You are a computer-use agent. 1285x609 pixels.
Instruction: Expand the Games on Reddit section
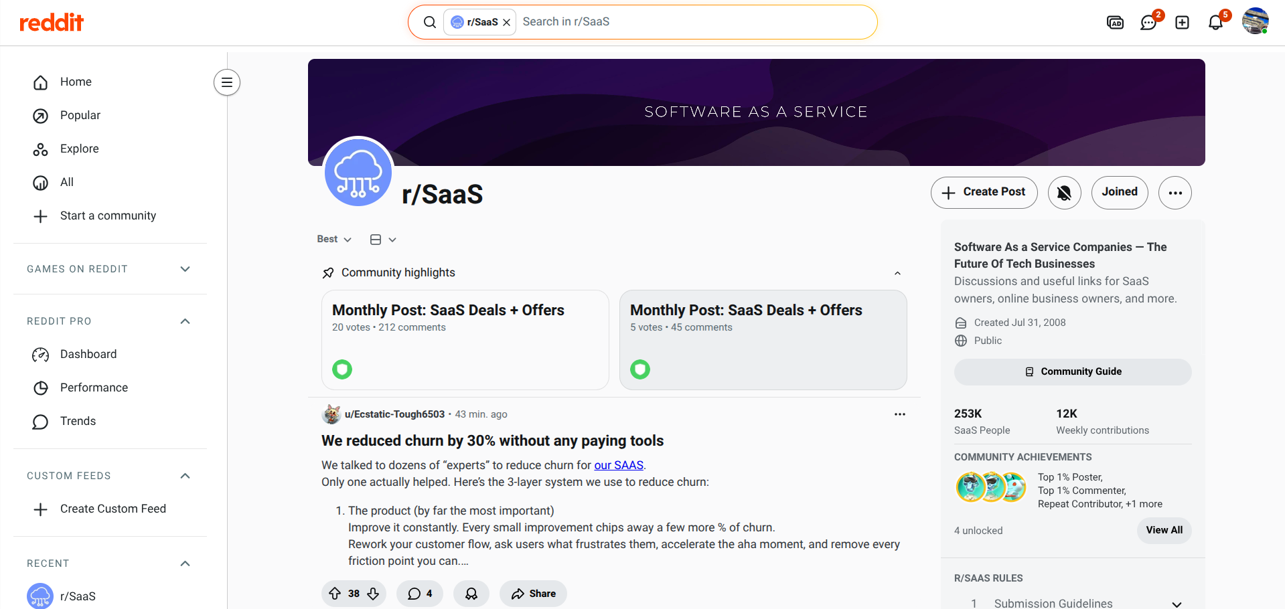pos(185,269)
